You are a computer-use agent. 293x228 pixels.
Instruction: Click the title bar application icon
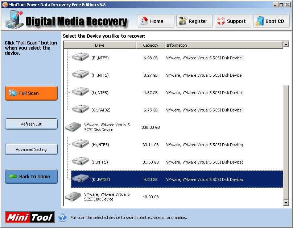(x=5, y=5)
